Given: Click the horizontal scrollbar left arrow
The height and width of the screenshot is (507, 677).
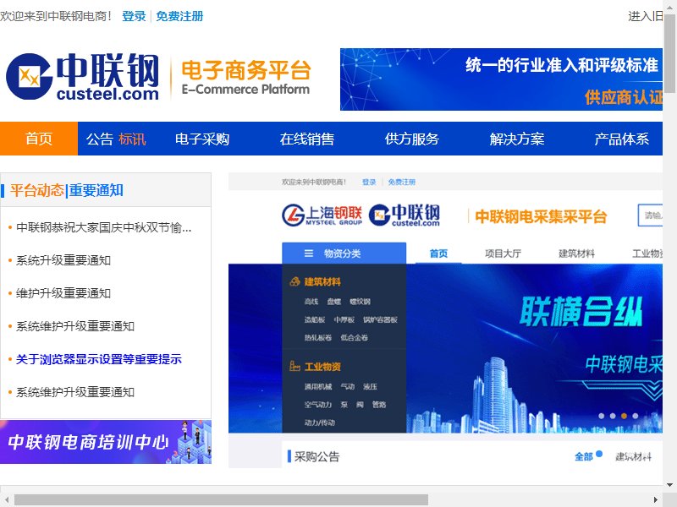Looking at the screenshot, I should click(x=5, y=499).
